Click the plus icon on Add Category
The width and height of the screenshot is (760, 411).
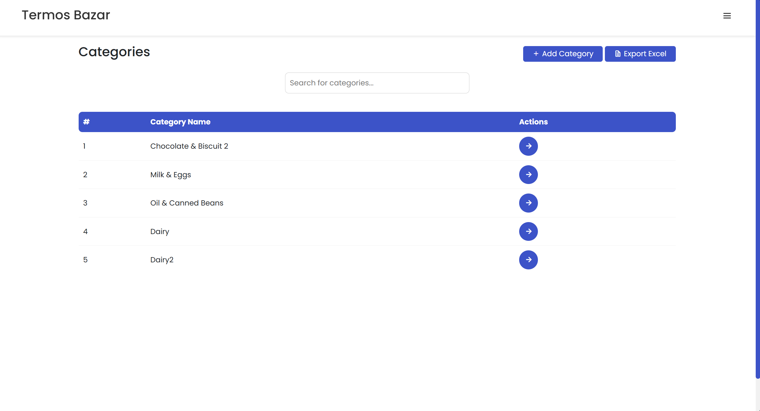pos(536,54)
